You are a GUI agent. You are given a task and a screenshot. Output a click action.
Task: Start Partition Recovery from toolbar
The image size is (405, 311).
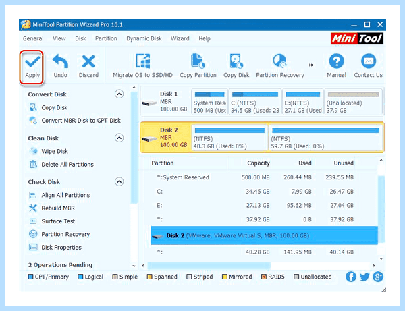tap(280, 66)
